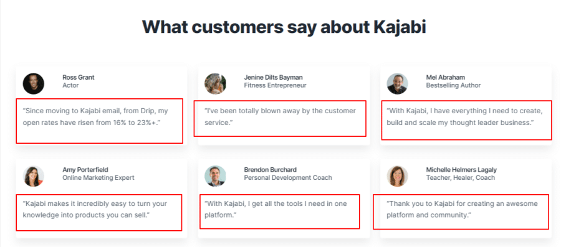Click the quote about customer service
561x247 pixels.
pos(280,117)
